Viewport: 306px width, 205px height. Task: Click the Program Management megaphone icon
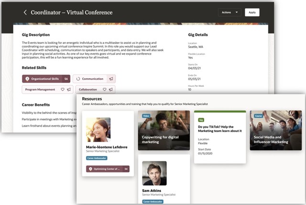pos(68,89)
